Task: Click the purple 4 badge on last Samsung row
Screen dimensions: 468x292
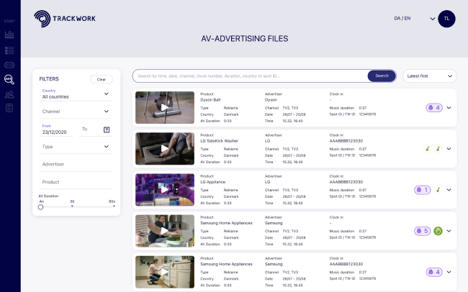Action: [x=434, y=272]
